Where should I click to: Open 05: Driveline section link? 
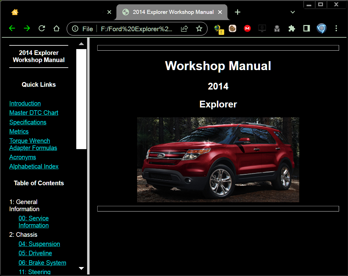(x=35, y=253)
